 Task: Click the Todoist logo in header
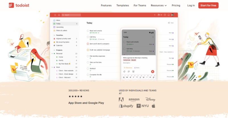point(19,5)
